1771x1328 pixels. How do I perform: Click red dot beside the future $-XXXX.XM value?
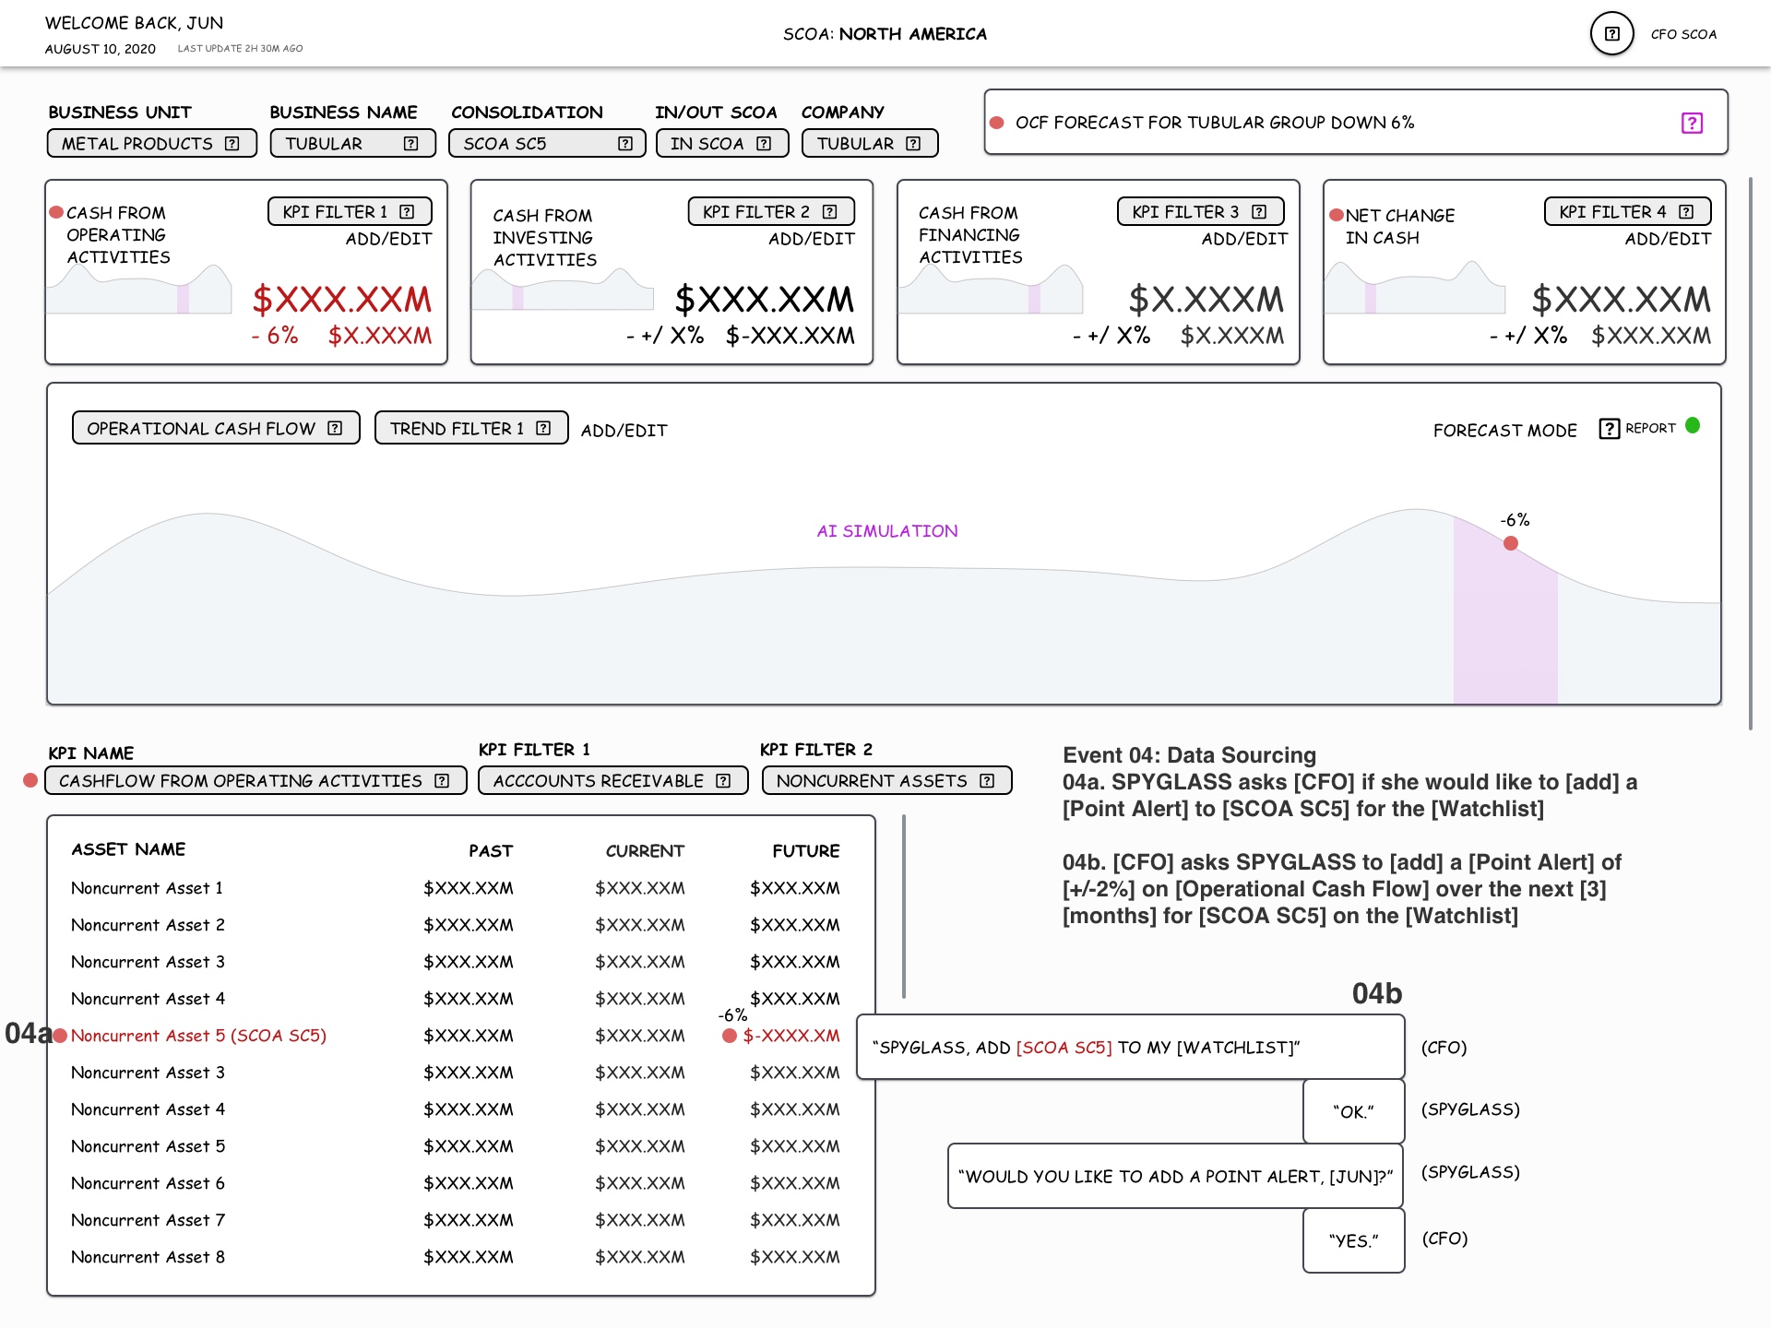[729, 1036]
